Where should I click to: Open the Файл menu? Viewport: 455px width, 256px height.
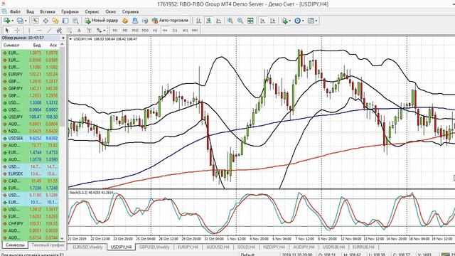[15, 12]
